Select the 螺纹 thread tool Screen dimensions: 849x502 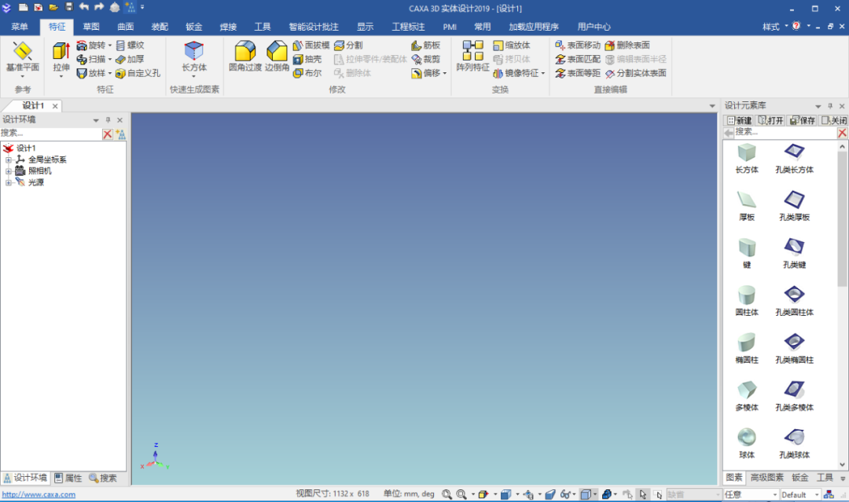point(130,45)
